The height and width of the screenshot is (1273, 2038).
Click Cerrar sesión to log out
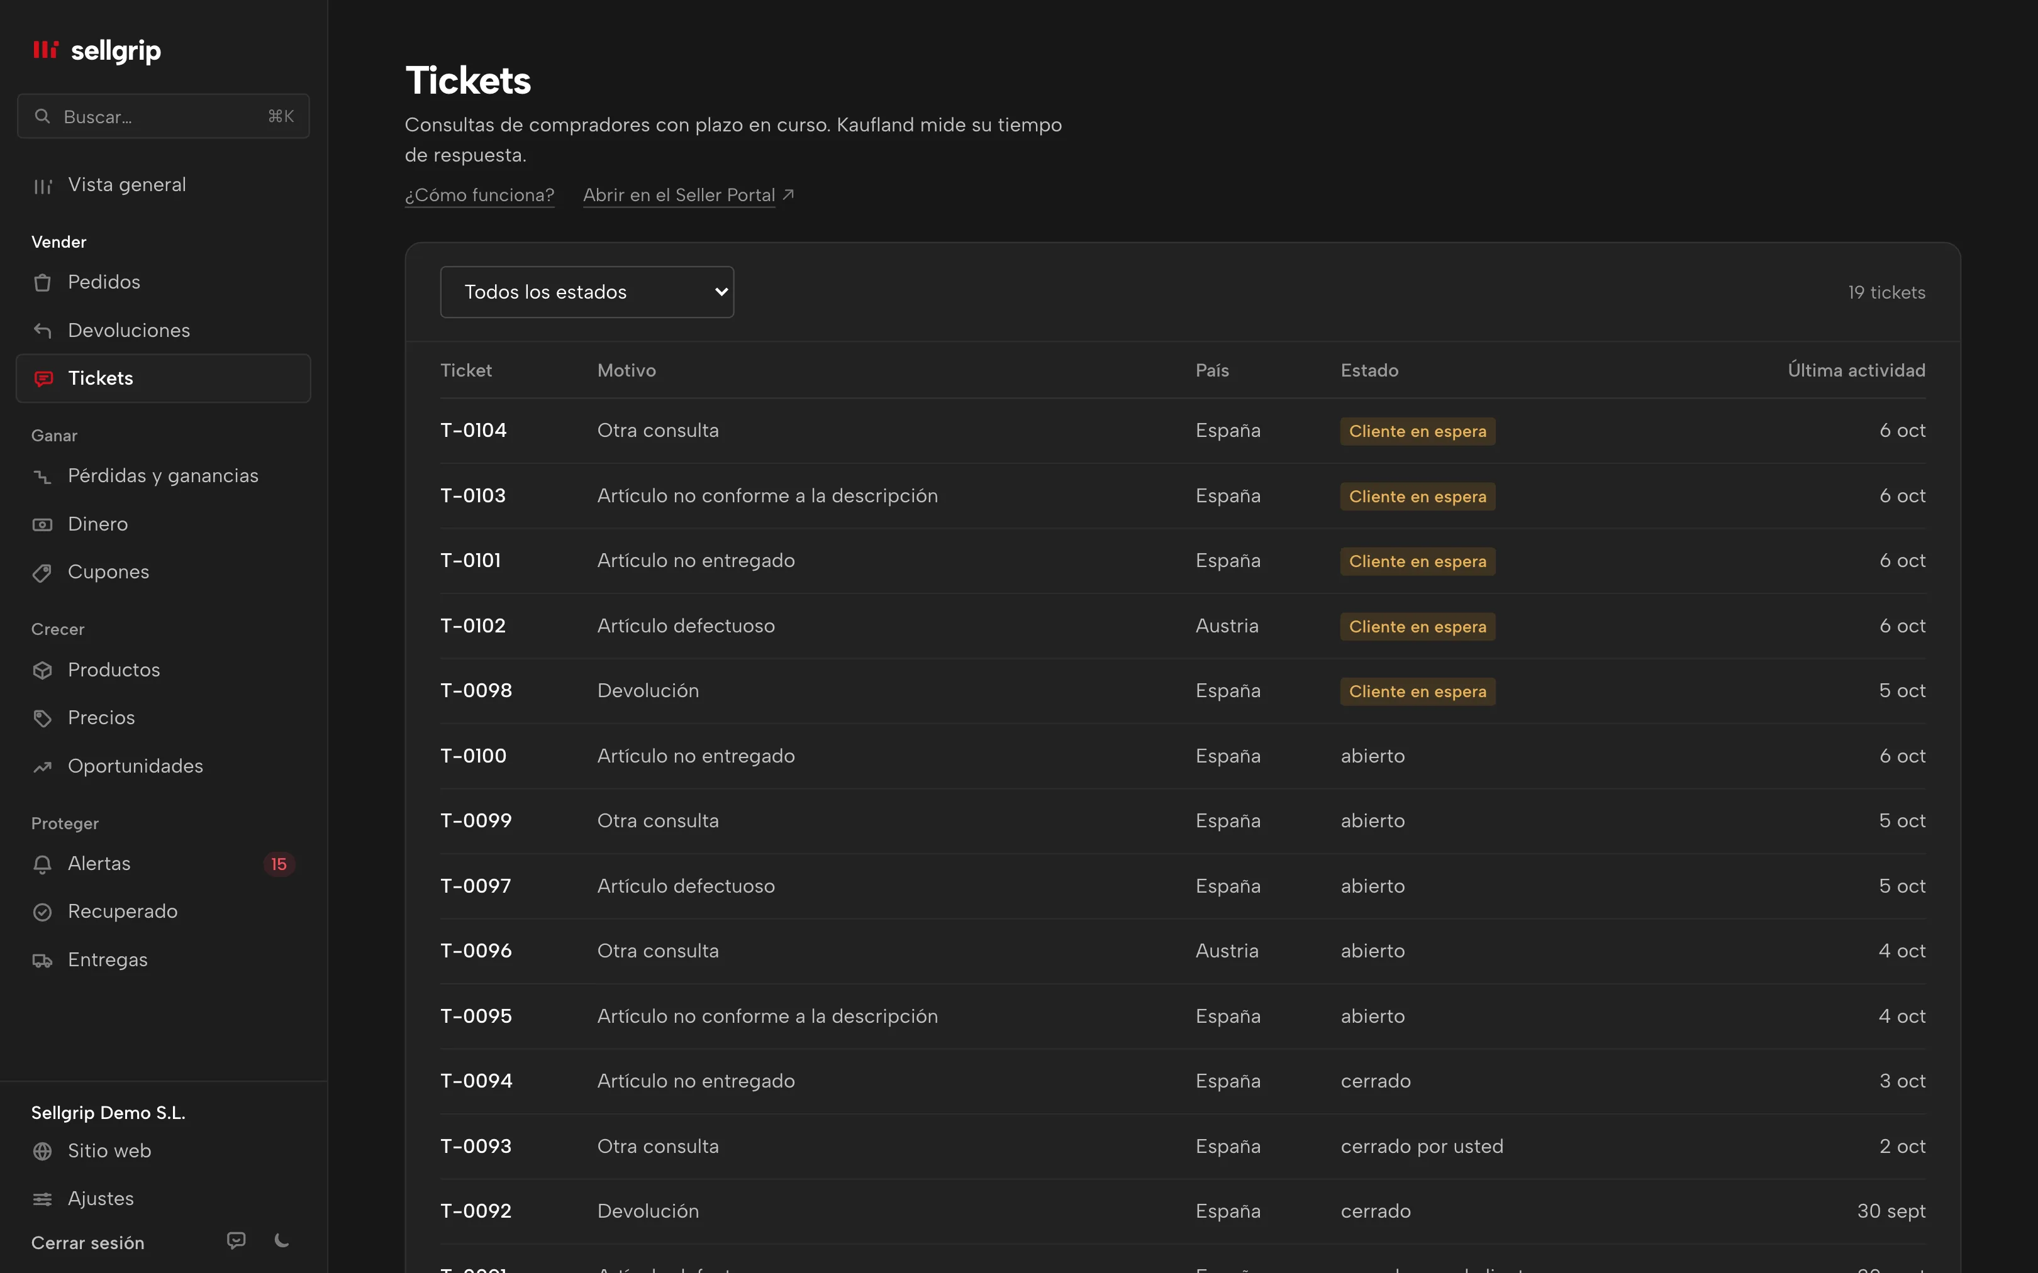[87, 1243]
